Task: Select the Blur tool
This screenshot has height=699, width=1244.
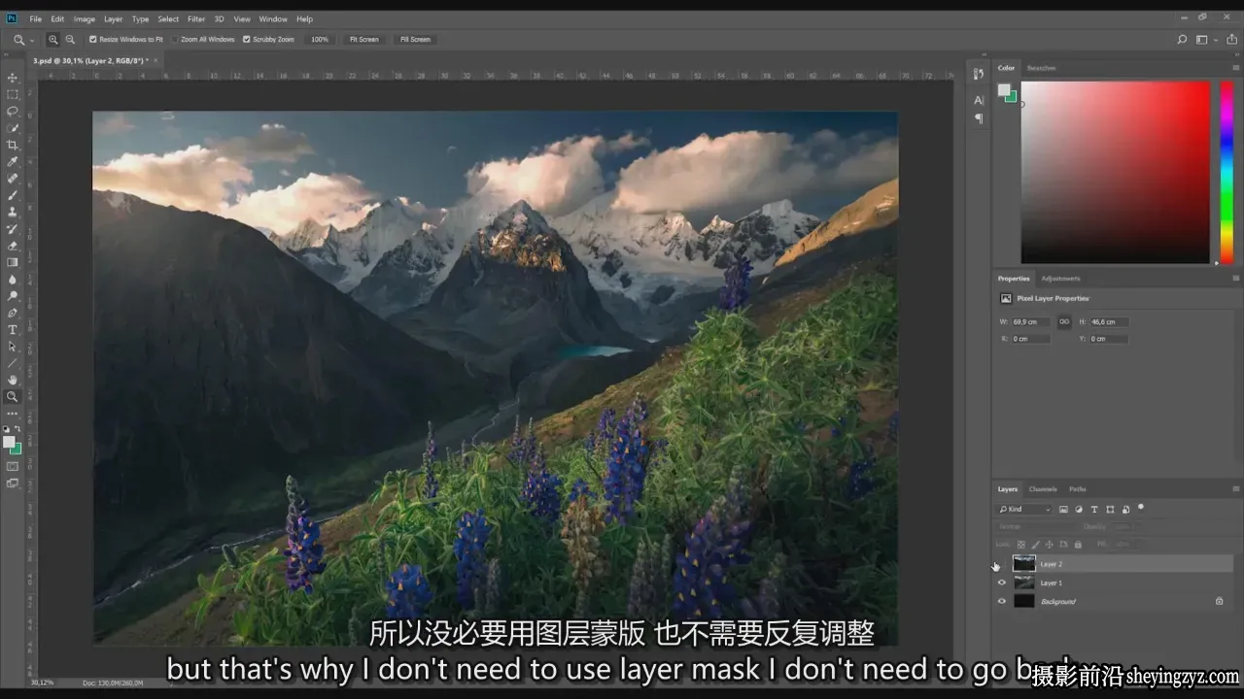Action: click(x=13, y=279)
